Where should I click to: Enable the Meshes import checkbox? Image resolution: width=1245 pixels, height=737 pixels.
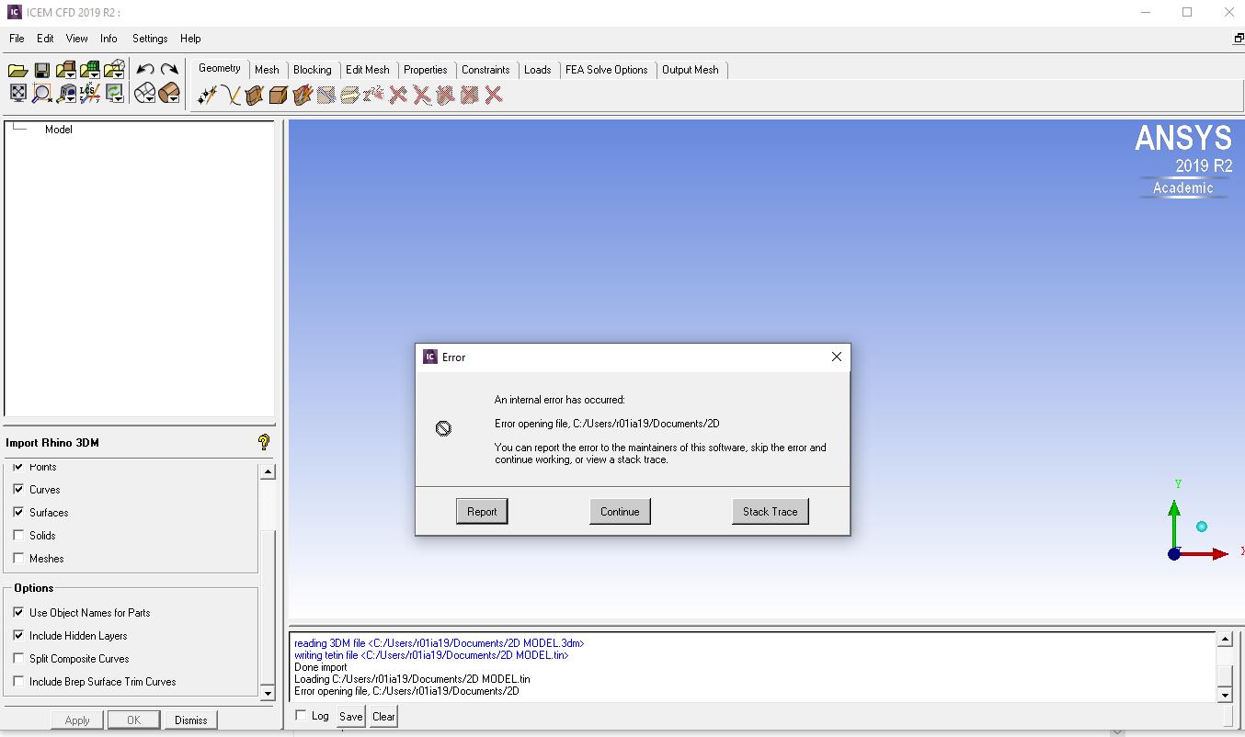(18, 558)
